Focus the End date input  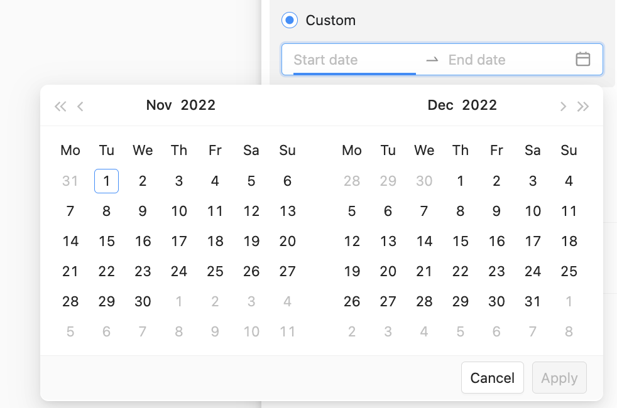pyautogui.click(x=503, y=60)
